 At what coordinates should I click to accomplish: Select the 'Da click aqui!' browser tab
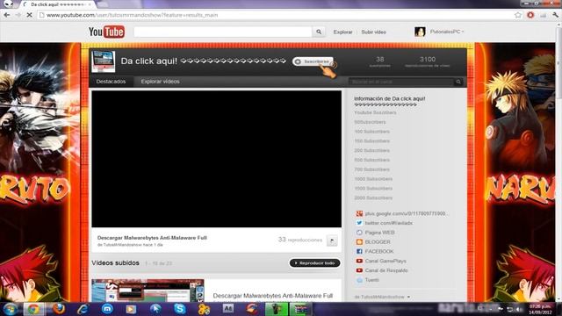pyautogui.click(x=57, y=4)
